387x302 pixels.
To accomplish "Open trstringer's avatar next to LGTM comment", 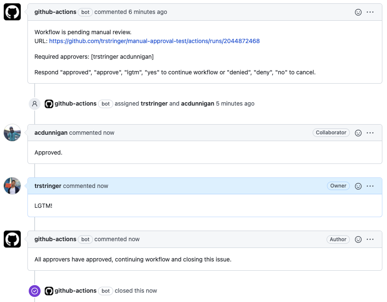I will click(12, 186).
